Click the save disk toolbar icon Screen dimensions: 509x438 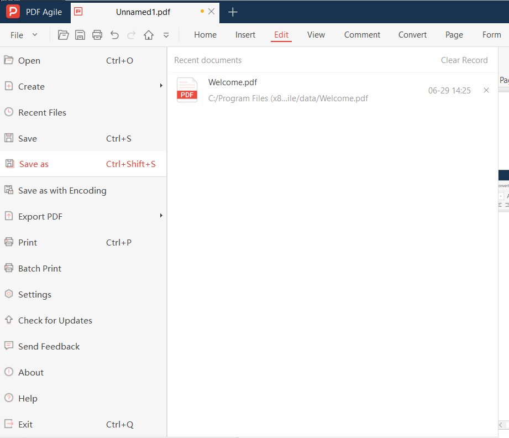coord(80,35)
